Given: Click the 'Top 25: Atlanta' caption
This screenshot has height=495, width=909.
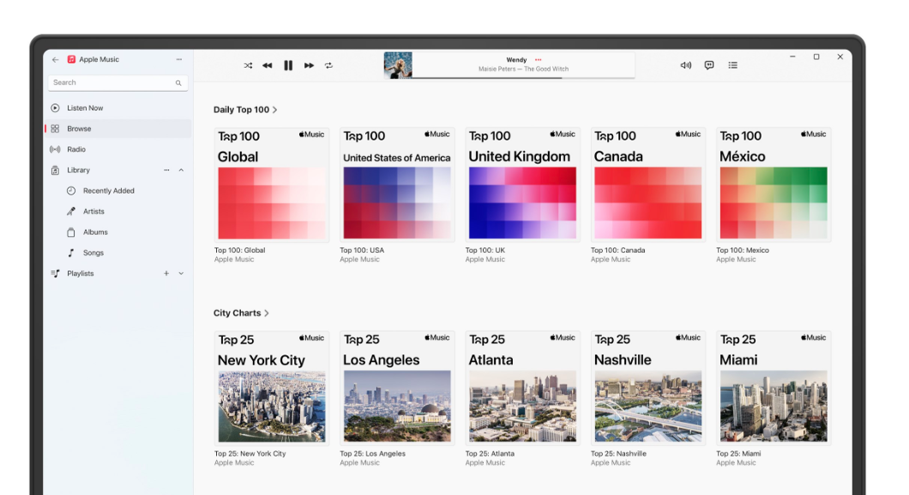Looking at the screenshot, I should tap(490, 453).
